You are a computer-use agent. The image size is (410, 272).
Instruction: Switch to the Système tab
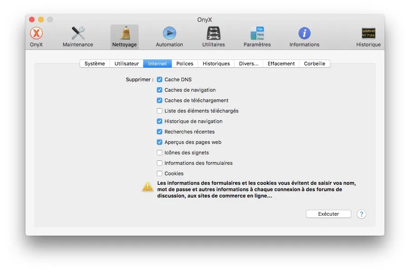[95, 64]
